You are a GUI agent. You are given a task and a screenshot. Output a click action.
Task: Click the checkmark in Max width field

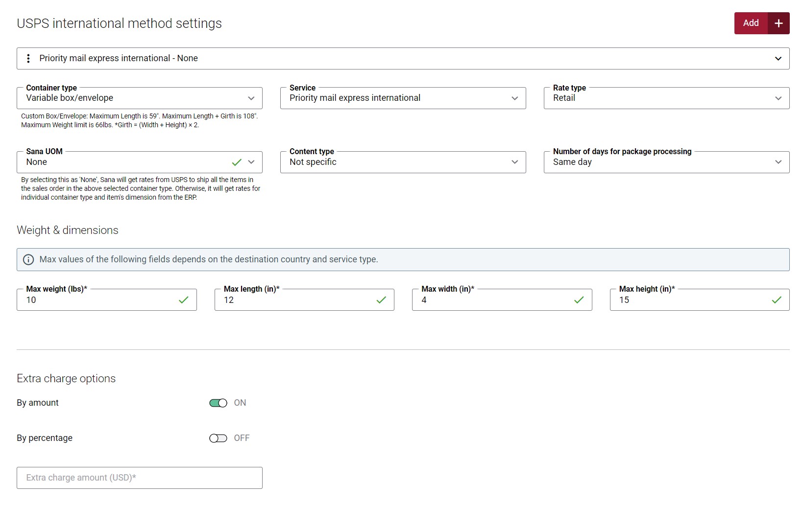click(x=579, y=300)
